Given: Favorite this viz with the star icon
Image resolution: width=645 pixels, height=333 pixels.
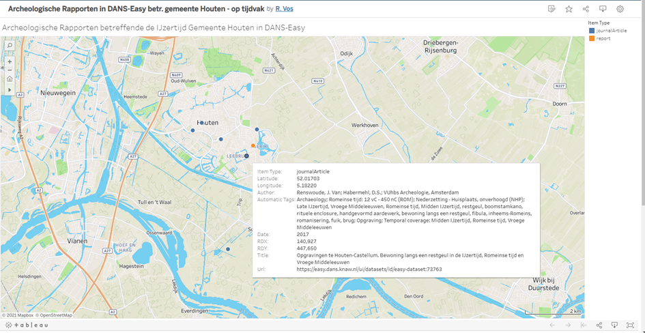Looking at the screenshot, I should 569,9.
